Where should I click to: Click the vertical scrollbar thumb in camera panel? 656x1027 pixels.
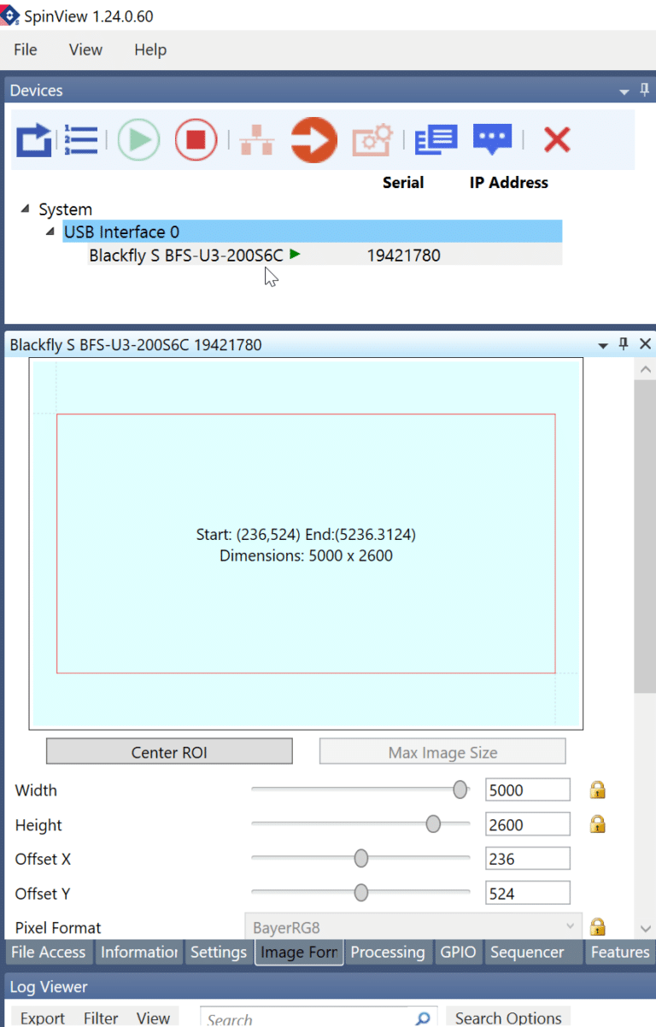646,536
